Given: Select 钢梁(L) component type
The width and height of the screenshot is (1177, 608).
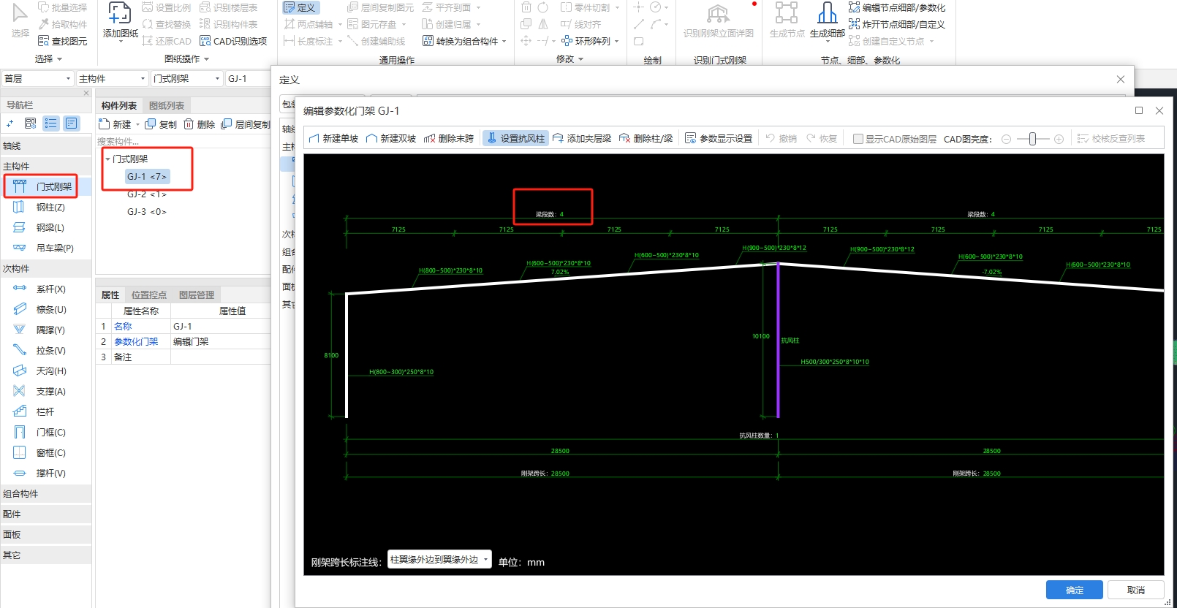Looking at the screenshot, I should [x=47, y=227].
